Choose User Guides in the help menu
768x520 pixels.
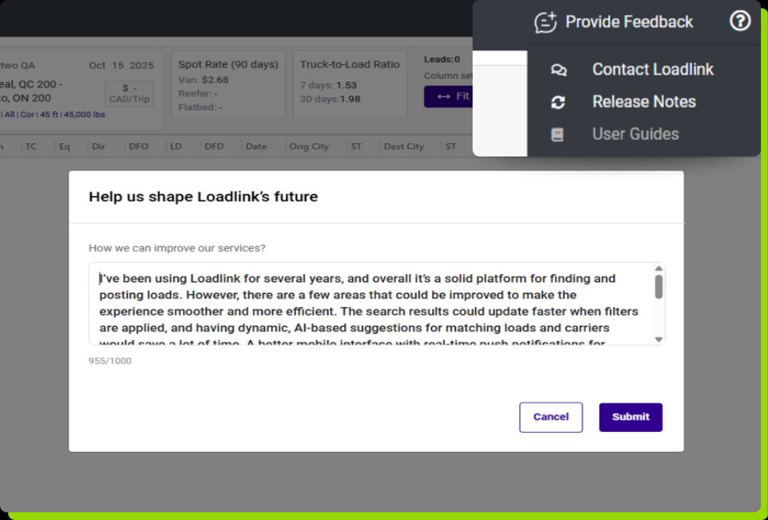pos(635,134)
